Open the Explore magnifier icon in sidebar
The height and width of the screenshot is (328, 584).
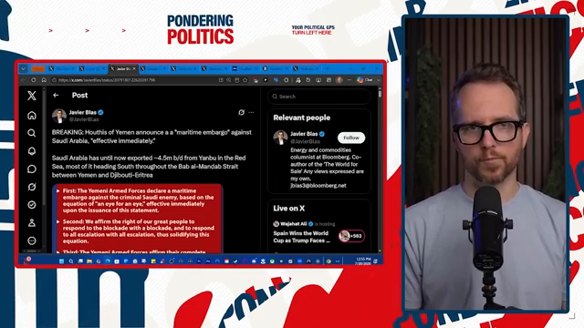tap(32, 133)
